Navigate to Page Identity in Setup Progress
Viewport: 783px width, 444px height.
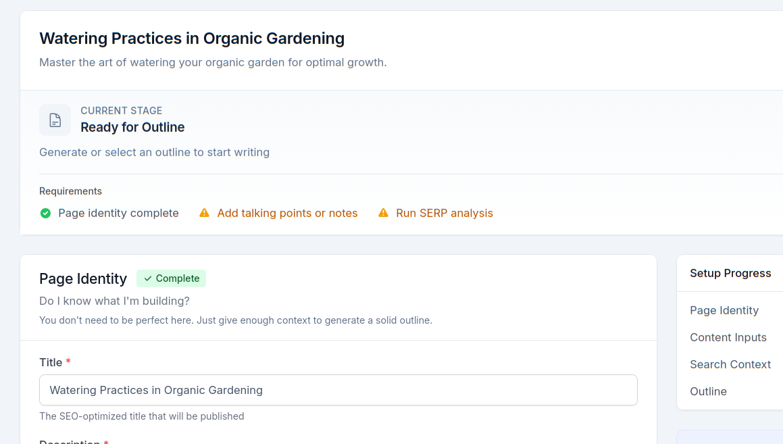[x=724, y=310]
